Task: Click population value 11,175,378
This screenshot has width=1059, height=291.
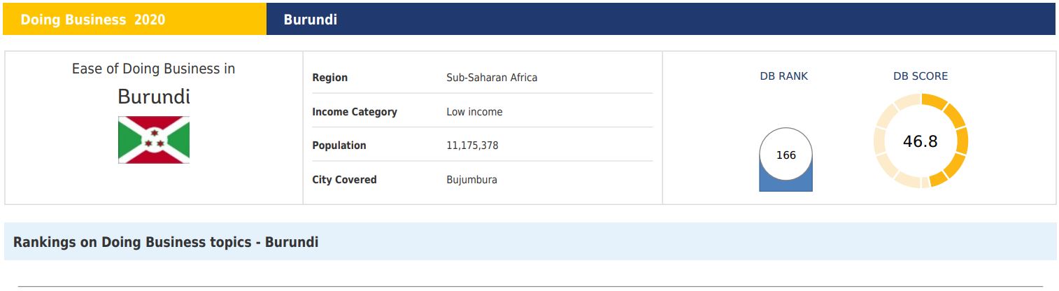Action: (x=472, y=145)
